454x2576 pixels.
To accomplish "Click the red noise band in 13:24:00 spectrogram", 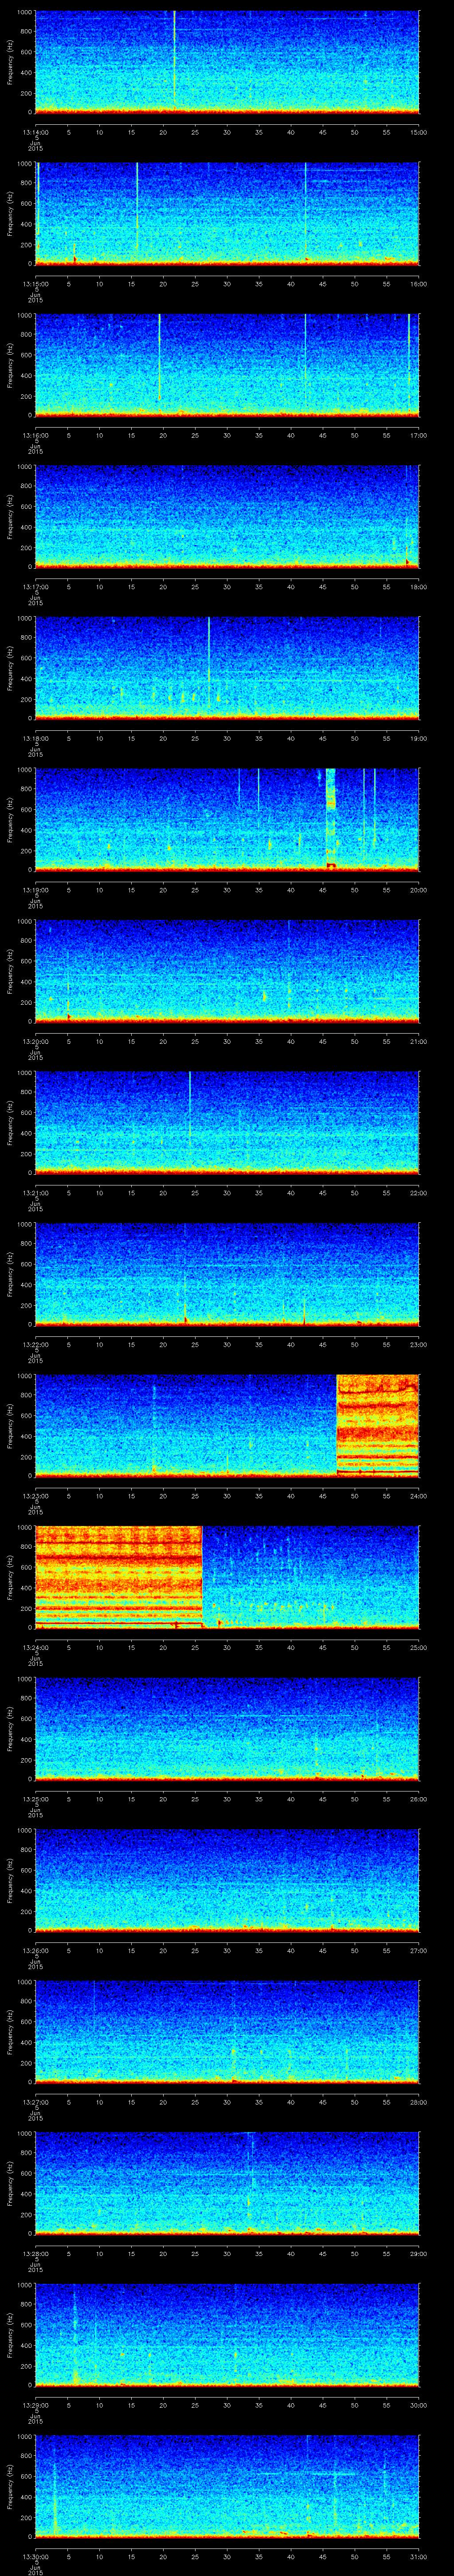I will (118, 1575).
